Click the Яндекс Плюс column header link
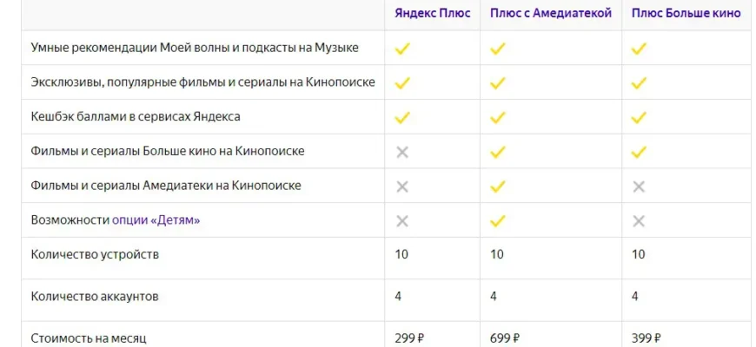The height and width of the screenshot is (347, 756). (433, 13)
